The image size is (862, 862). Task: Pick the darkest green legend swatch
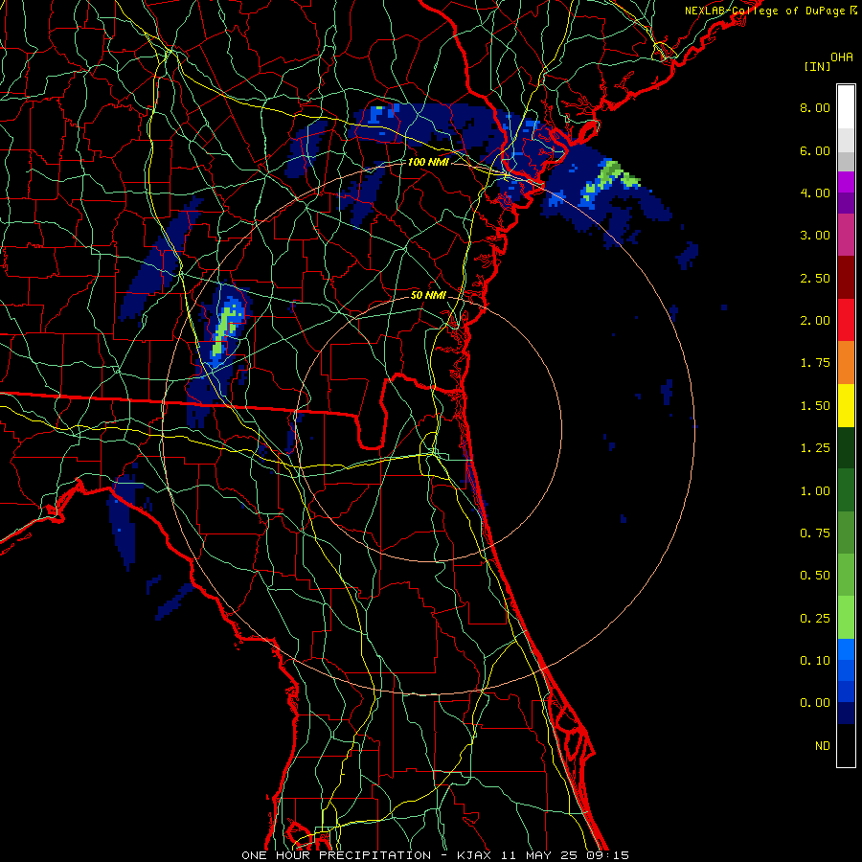[x=846, y=447]
